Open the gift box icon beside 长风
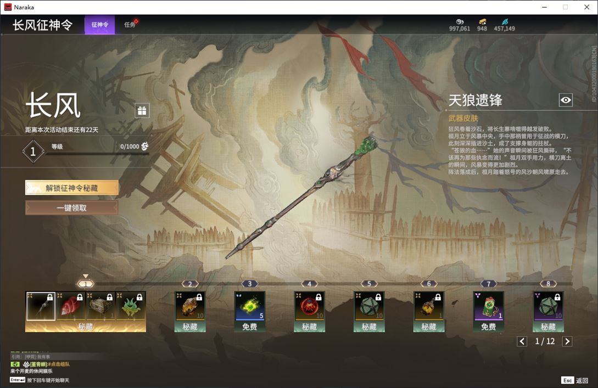Image resolution: width=598 pixels, height=388 pixels. 142,110
